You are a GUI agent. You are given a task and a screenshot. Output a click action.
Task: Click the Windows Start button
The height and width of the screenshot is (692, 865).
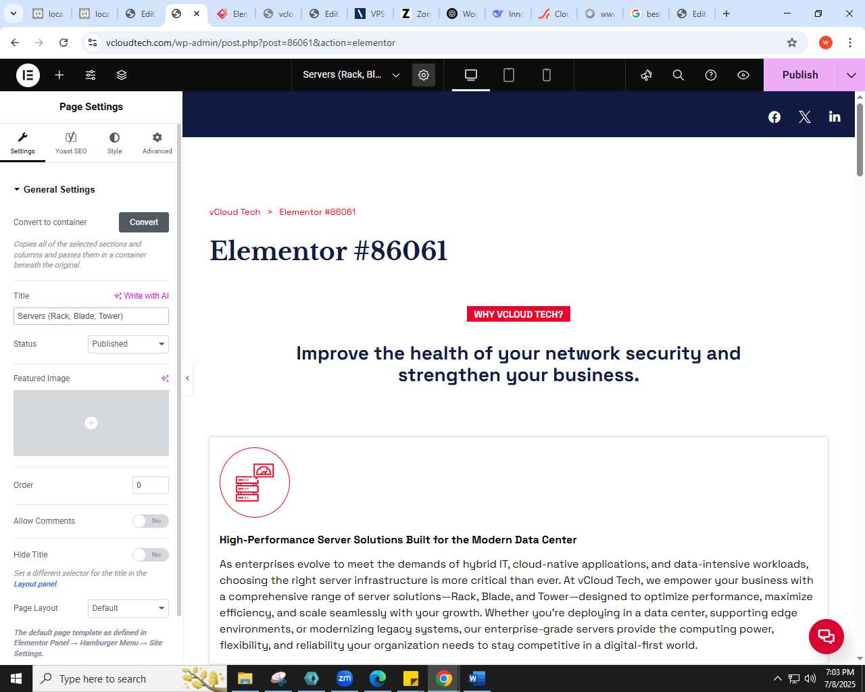16,678
